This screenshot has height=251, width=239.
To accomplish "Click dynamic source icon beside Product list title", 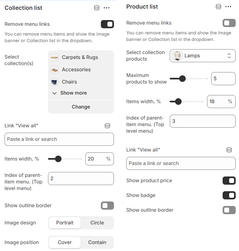I will 219,7.
